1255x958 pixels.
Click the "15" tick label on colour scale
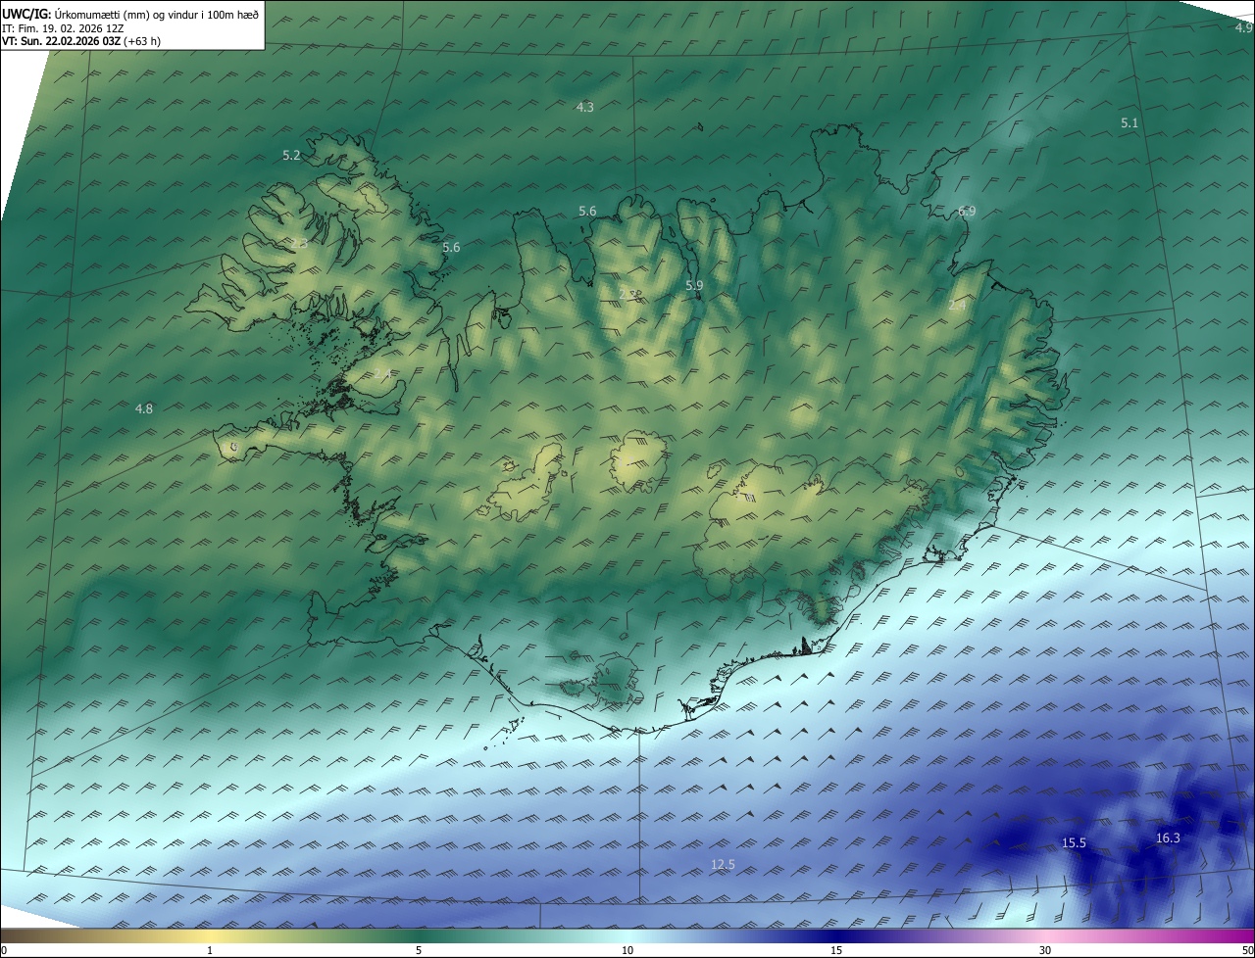coord(836,950)
